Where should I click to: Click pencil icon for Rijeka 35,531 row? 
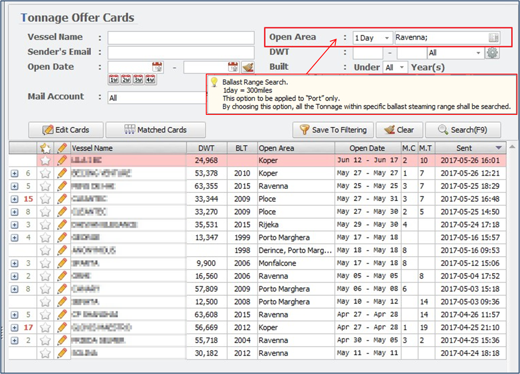tap(62, 225)
